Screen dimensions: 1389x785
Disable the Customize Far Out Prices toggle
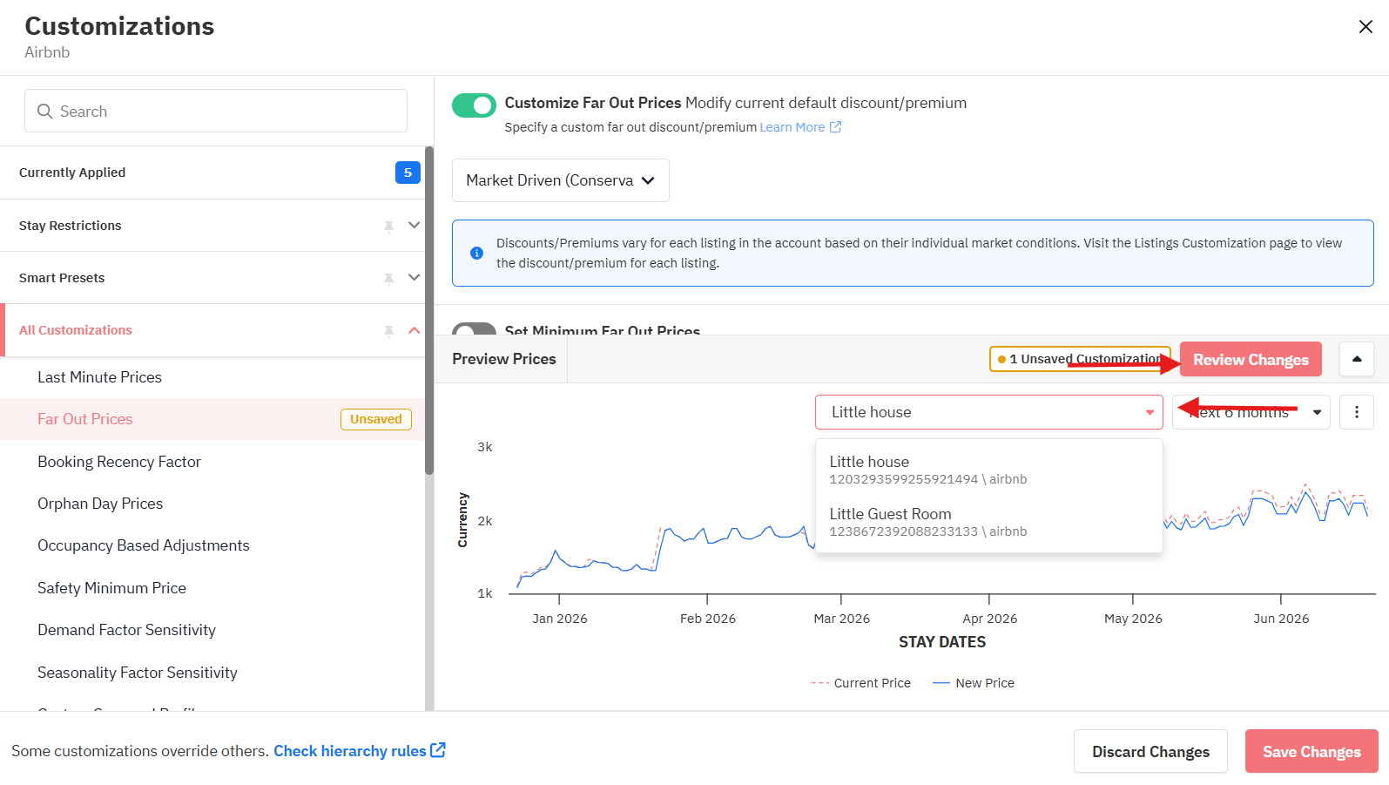(x=474, y=105)
